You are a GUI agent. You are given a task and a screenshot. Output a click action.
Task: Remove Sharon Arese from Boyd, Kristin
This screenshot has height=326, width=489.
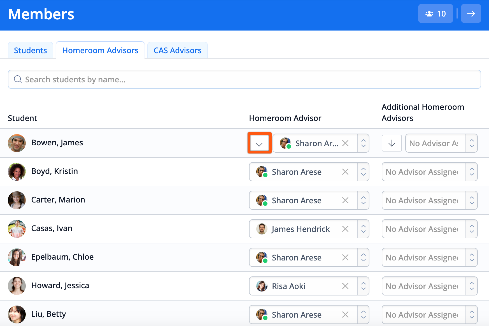point(345,172)
